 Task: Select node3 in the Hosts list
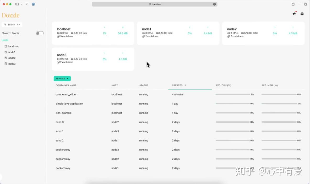(12, 64)
